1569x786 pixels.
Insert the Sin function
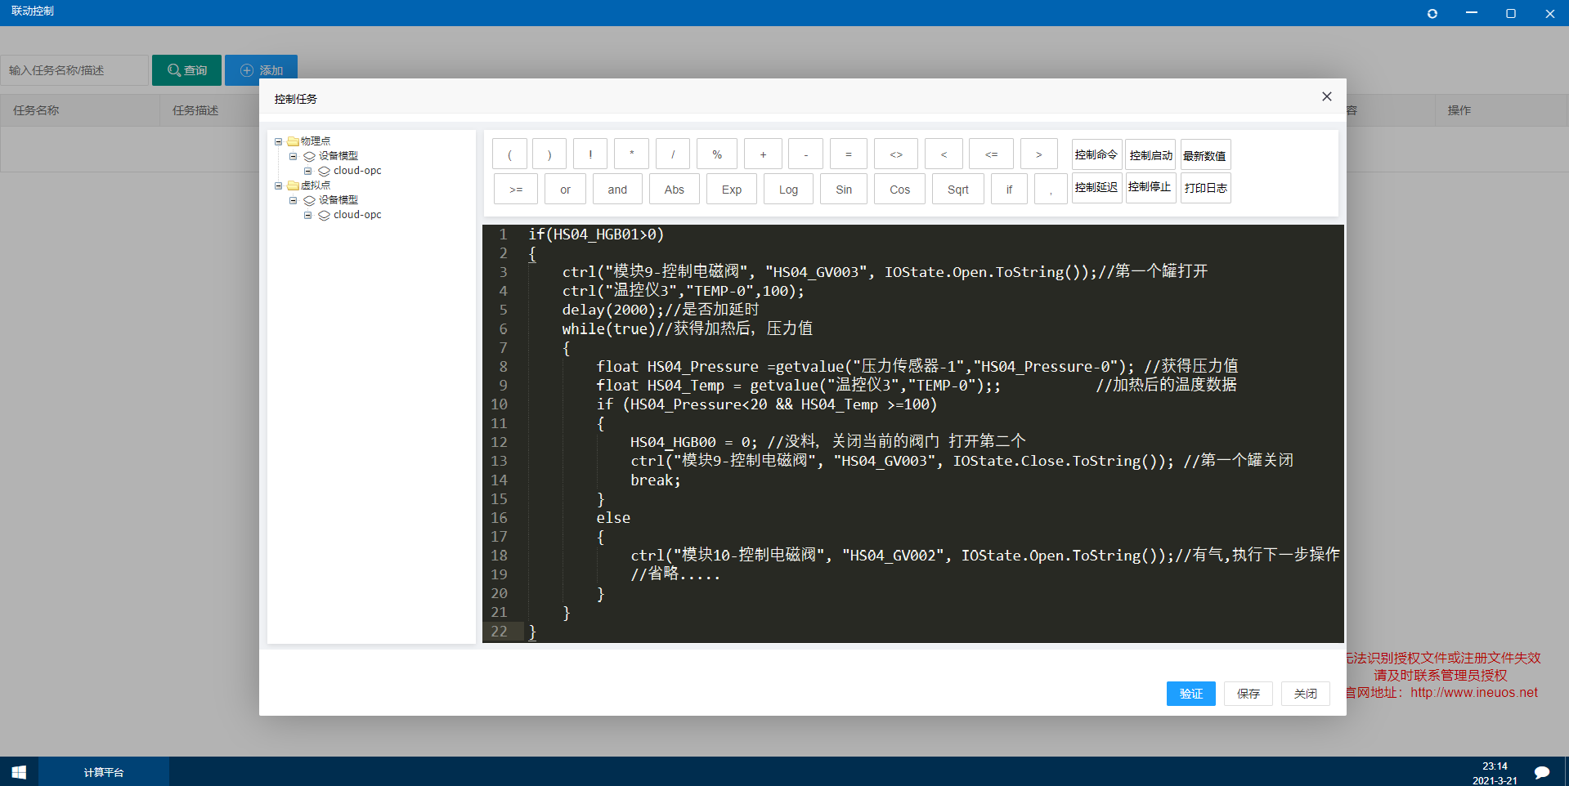(844, 190)
